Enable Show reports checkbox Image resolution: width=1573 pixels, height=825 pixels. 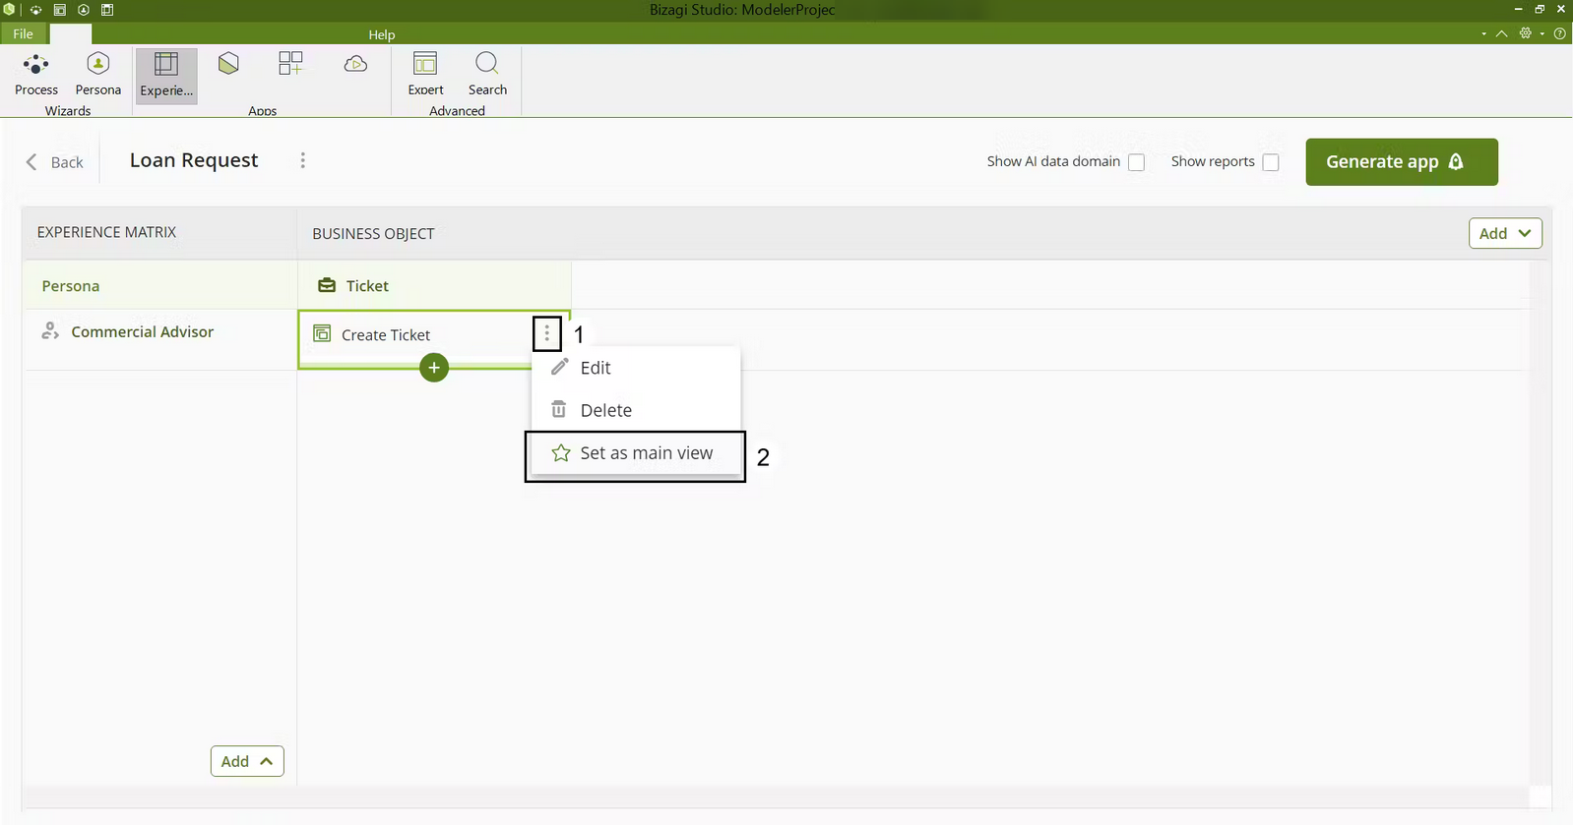(1271, 162)
